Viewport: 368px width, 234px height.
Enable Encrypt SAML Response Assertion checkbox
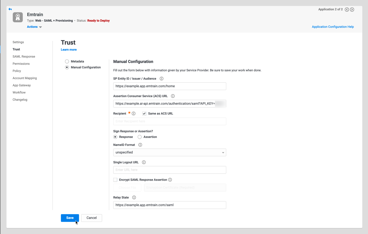point(115,180)
